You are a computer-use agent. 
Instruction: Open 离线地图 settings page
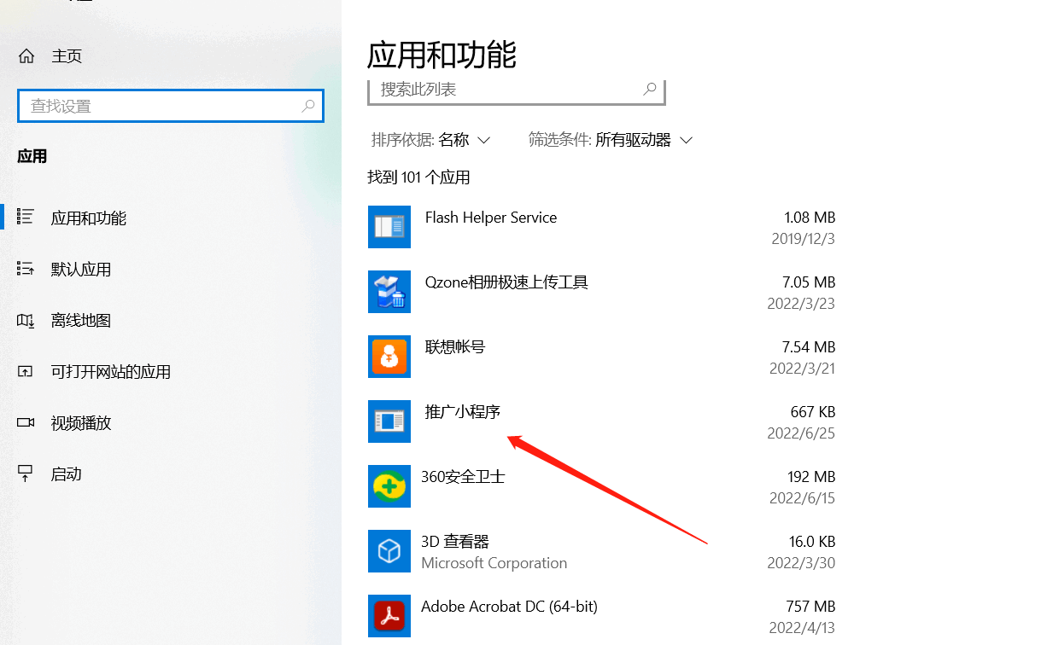point(81,321)
